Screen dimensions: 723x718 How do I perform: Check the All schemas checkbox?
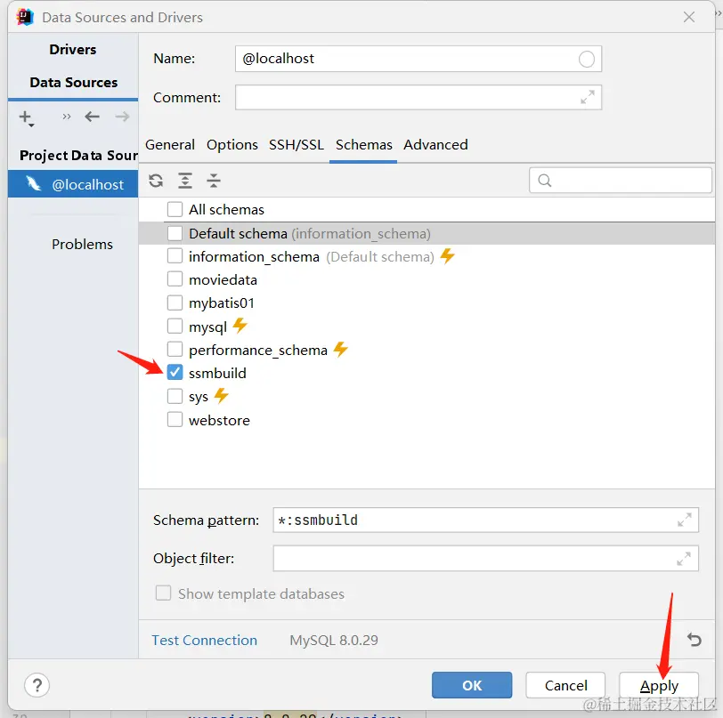click(x=175, y=210)
